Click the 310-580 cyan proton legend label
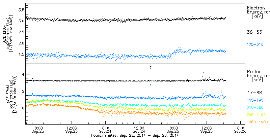The height and width of the screenshot is (138, 270). click(255, 107)
